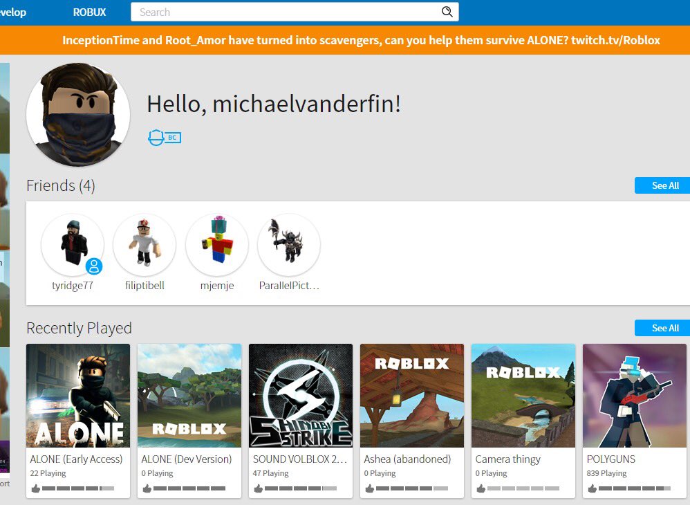Open friend ParallelPict... avatar

tap(289, 244)
